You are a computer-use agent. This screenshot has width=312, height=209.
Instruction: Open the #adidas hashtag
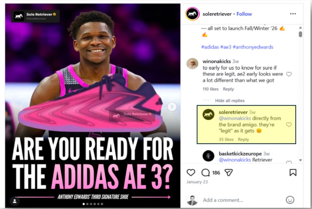[210, 47]
